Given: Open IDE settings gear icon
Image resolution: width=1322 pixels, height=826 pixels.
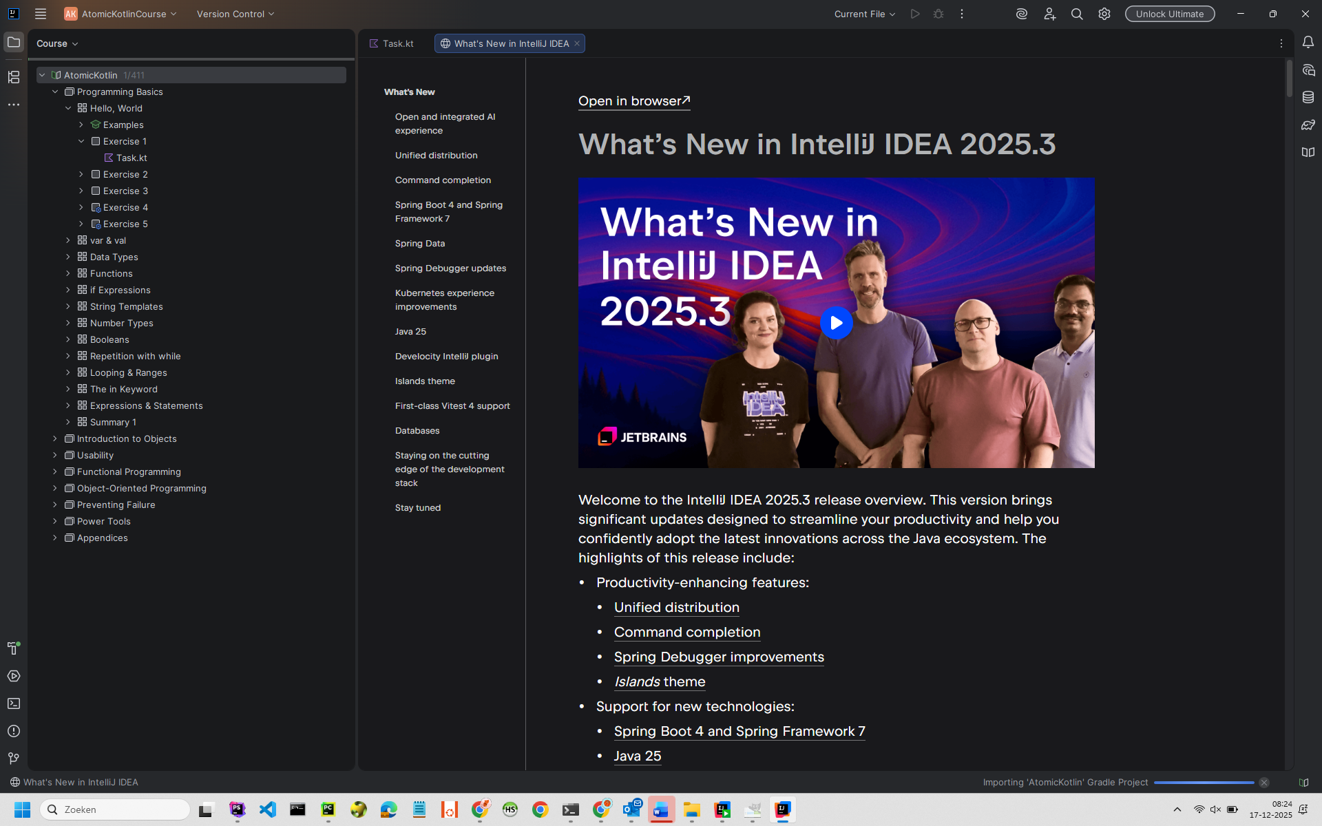Looking at the screenshot, I should 1104,14.
